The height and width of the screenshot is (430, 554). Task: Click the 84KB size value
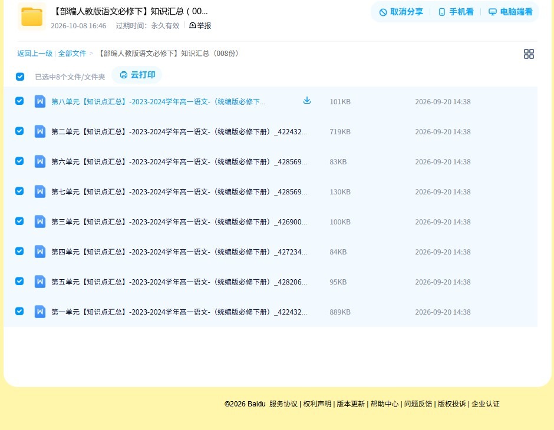pos(338,252)
